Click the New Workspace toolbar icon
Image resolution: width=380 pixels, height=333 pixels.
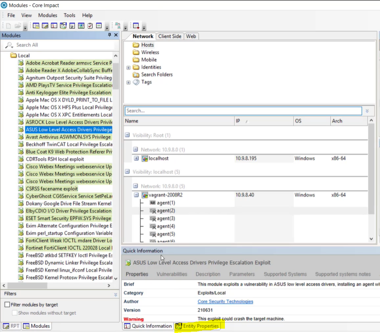(8, 26)
